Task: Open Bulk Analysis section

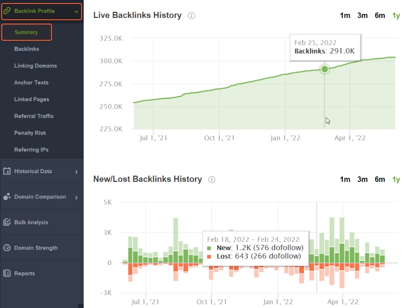Action: click(x=31, y=223)
